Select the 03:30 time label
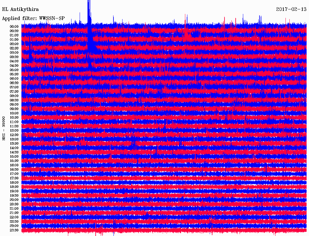This screenshot has width=309, height=236. [x=14, y=57]
